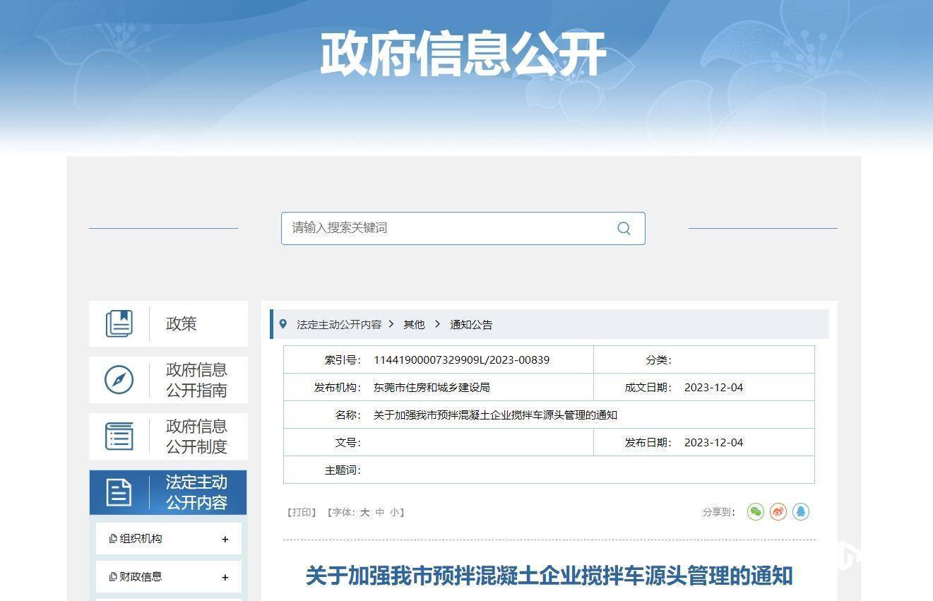The width and height of the screenshot is (933, 601).
Task: Click the 打印 print link
Action: click(x=302, y=512)
